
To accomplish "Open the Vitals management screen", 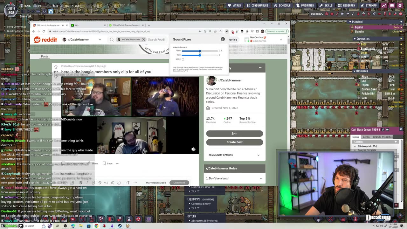I will (234, 5).
